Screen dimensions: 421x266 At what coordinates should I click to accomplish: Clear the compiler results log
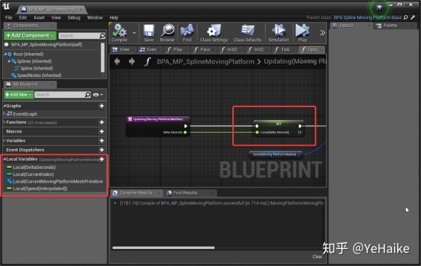coord(317,257)
